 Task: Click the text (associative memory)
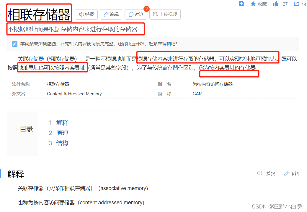click(x=123, y=188)
